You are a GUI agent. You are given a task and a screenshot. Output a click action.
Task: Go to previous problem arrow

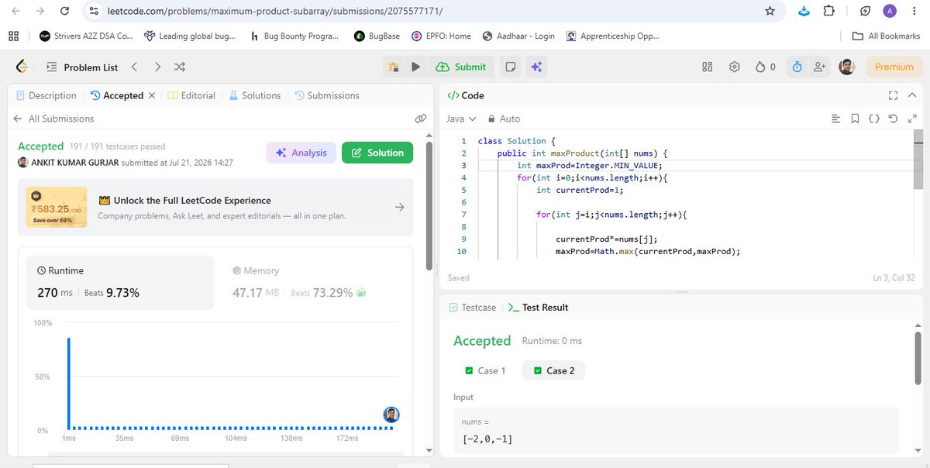pyautogui.click(x=134, y=67)
